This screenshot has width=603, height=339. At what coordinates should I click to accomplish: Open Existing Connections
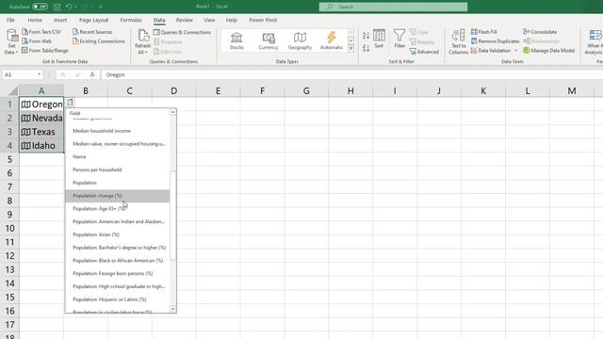click(x=99, y=41)
